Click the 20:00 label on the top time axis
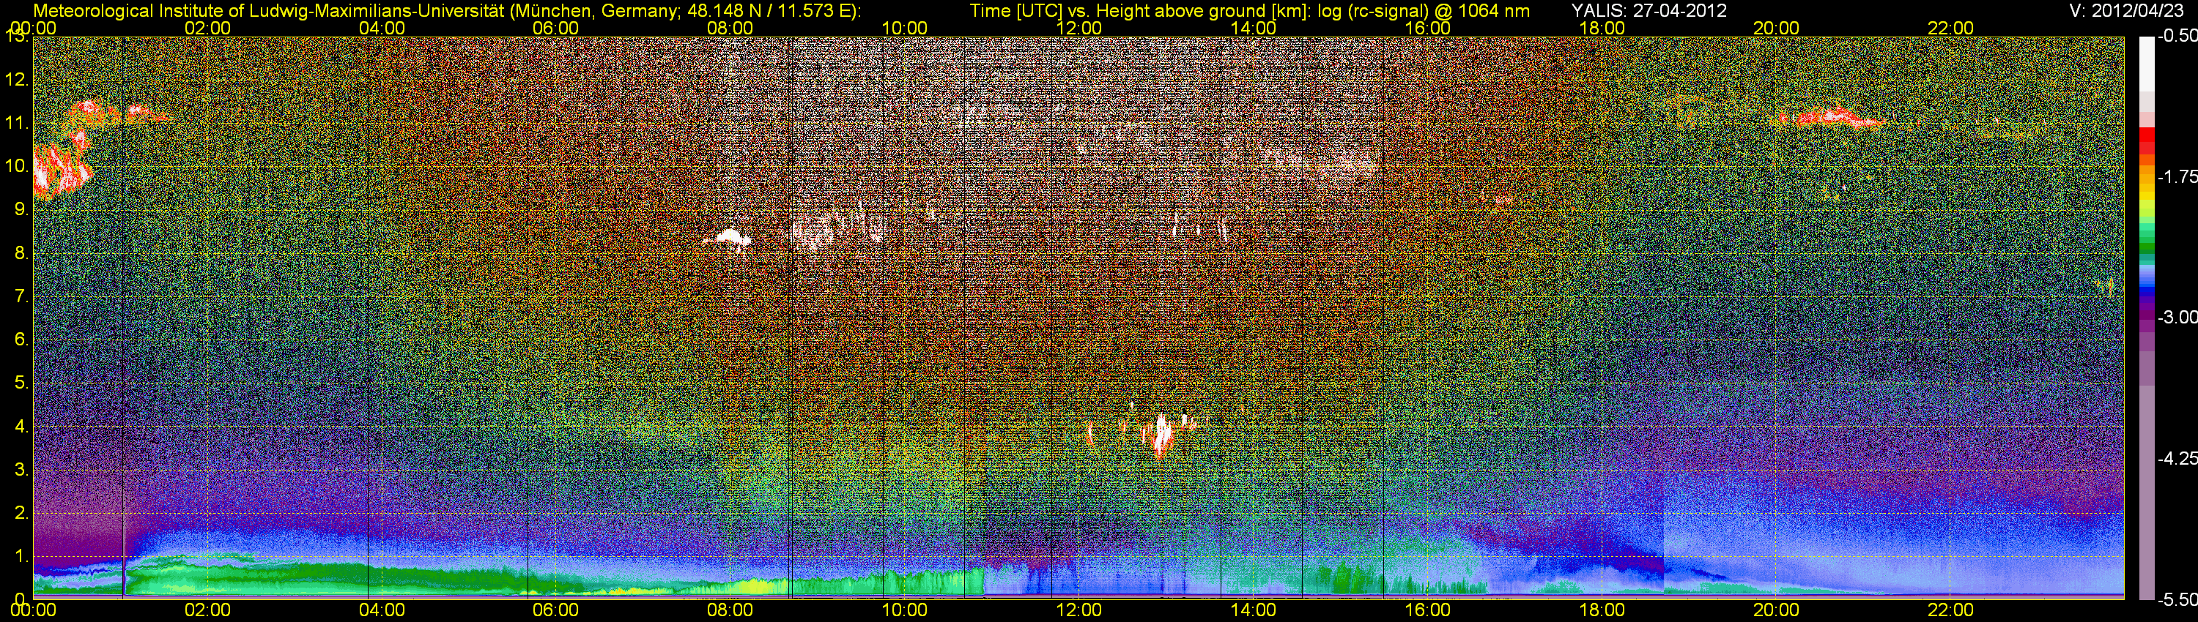2198x622 pixels. click(1777, 28)
